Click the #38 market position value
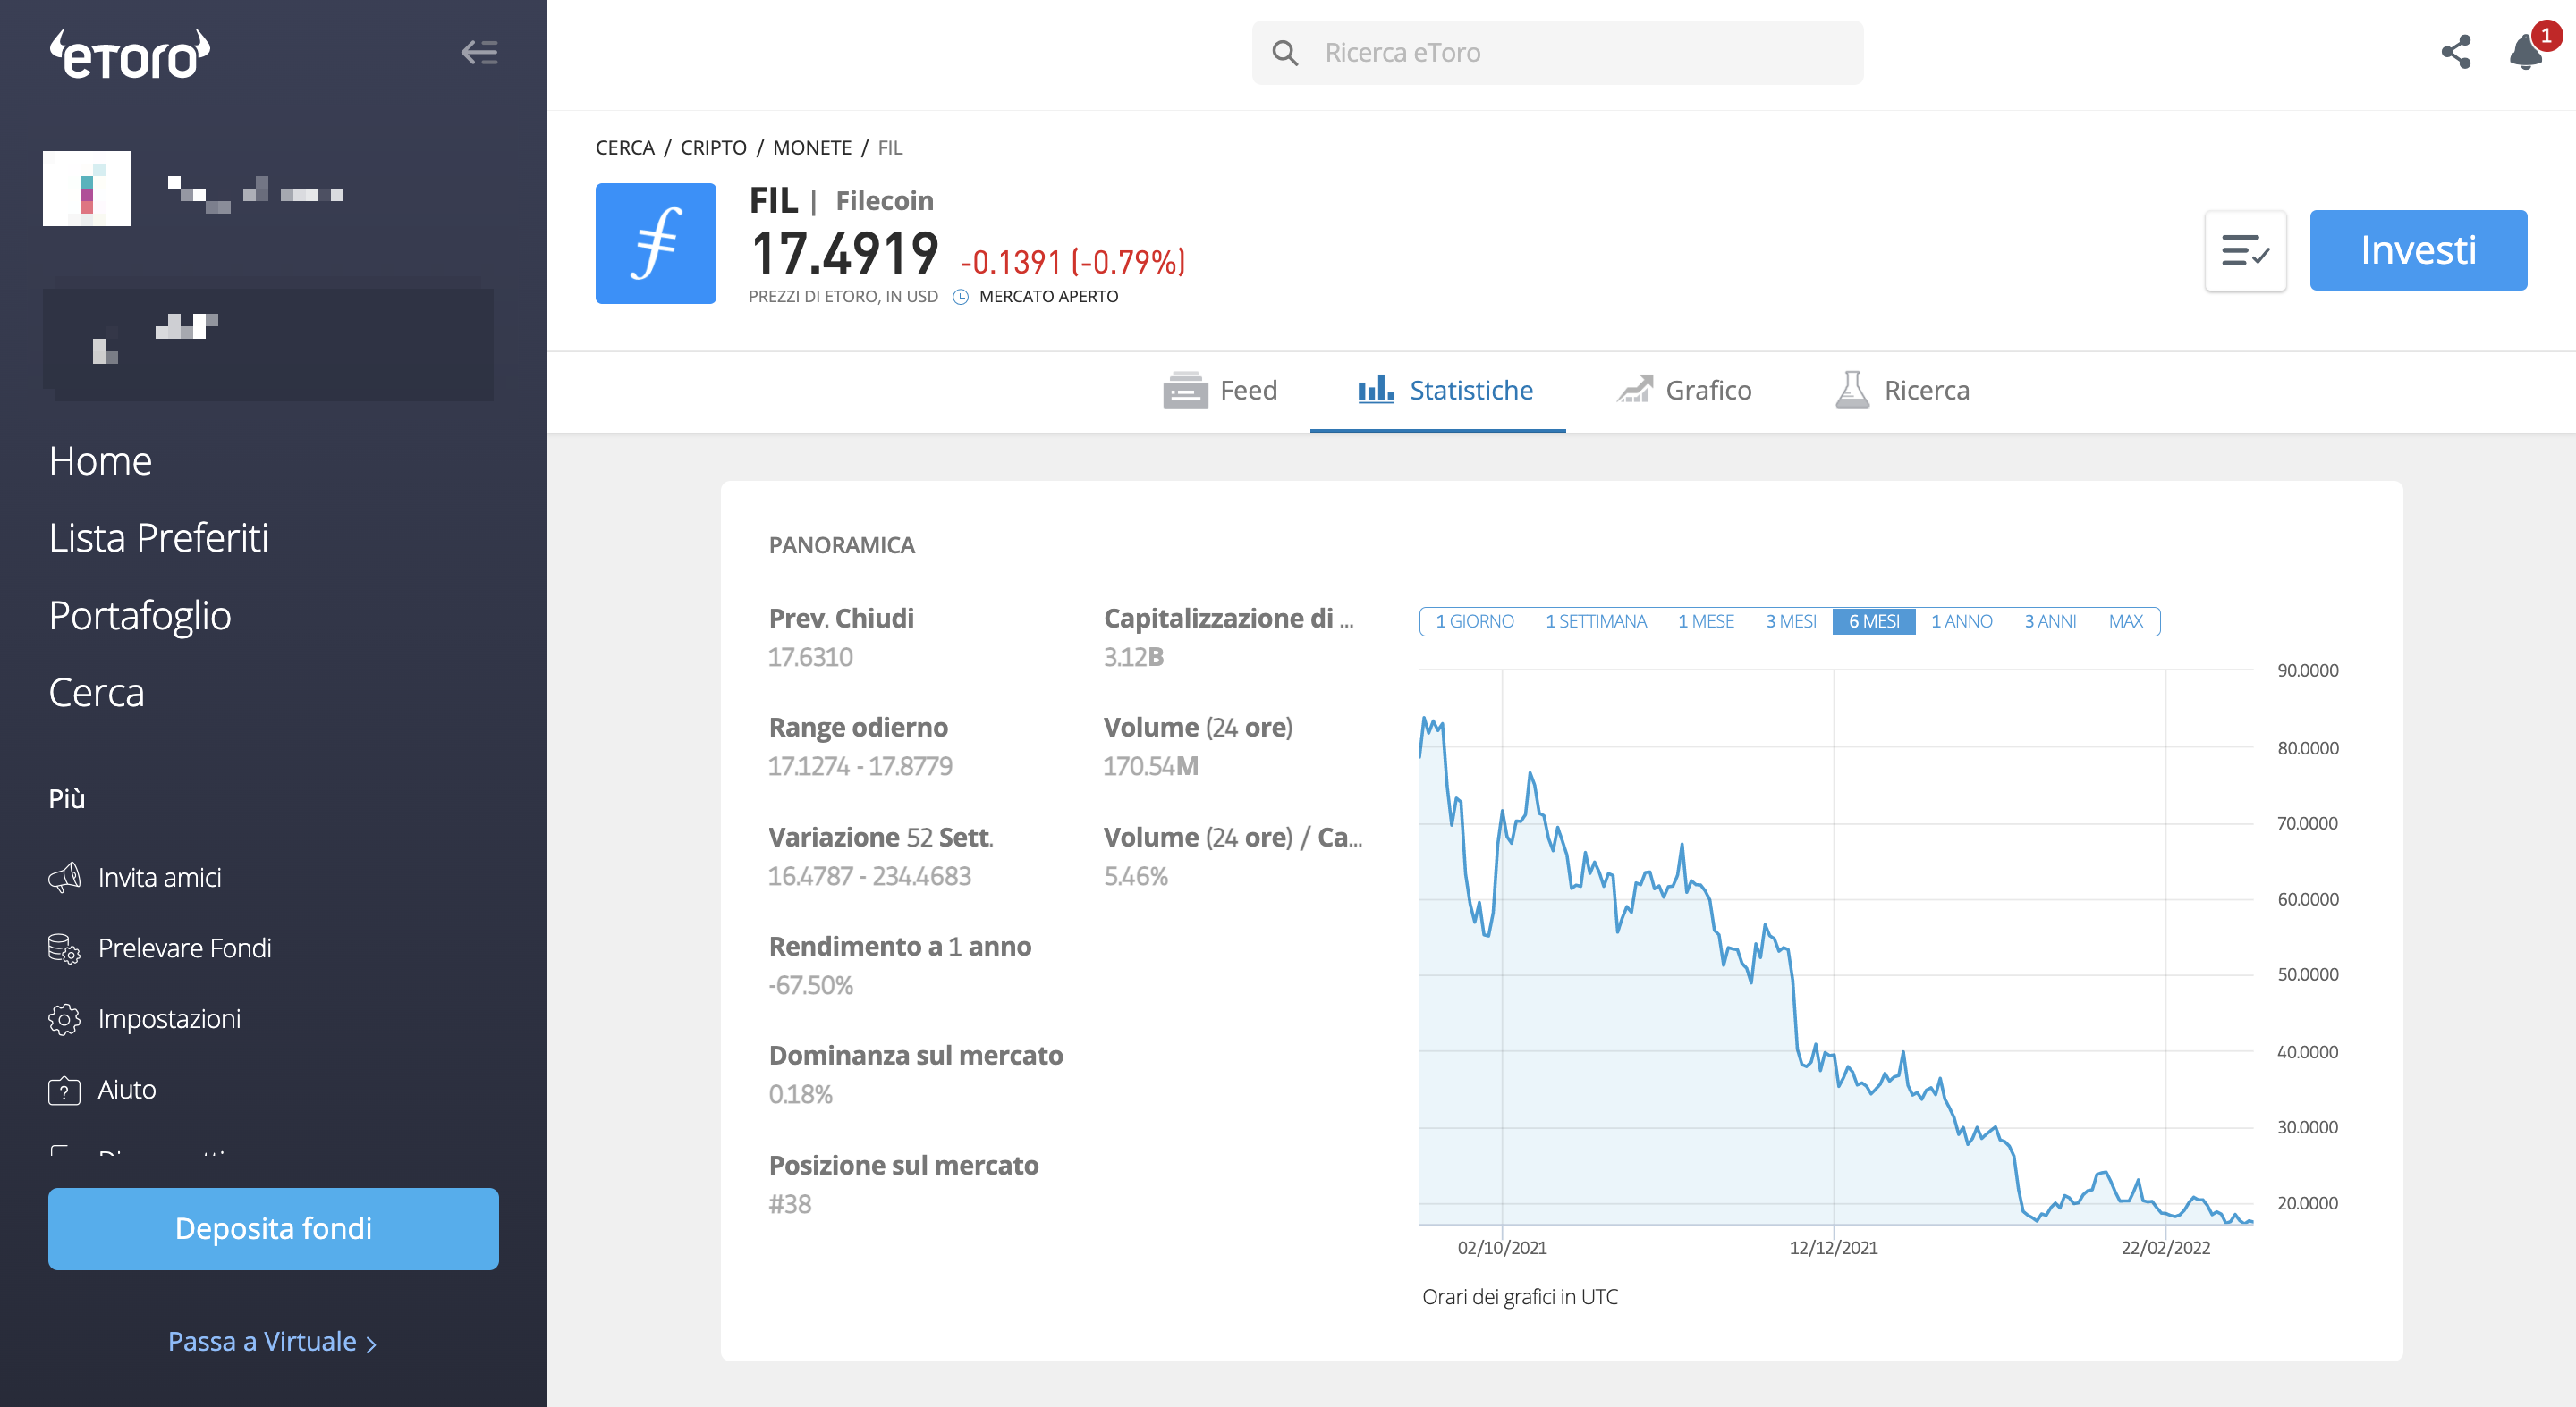 pyautogui.click(x=790, y=1204)
